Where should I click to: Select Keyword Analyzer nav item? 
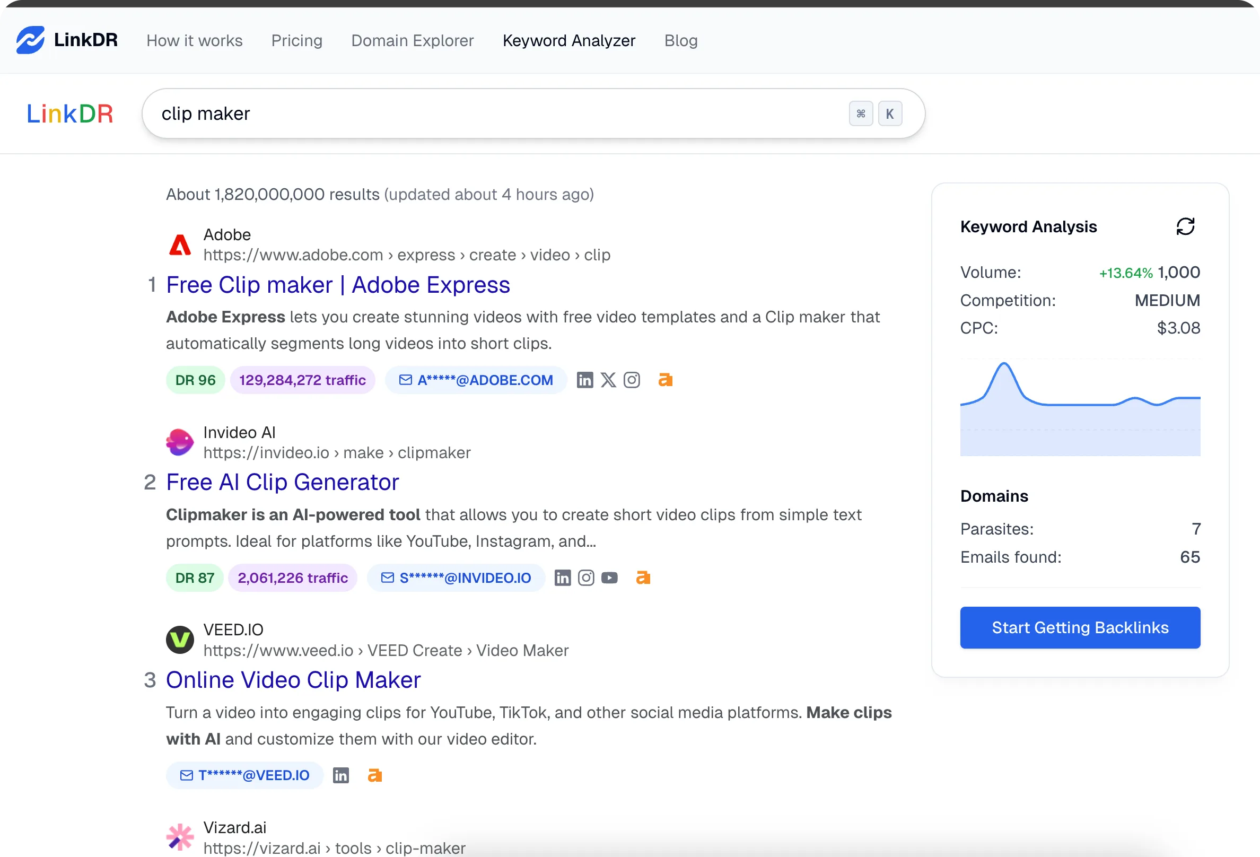pyautogui.click(x=568, y=41)
